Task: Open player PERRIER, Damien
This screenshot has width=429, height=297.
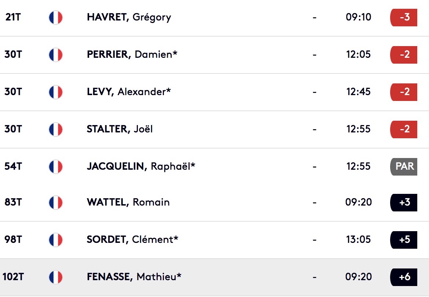Action: 132,54
